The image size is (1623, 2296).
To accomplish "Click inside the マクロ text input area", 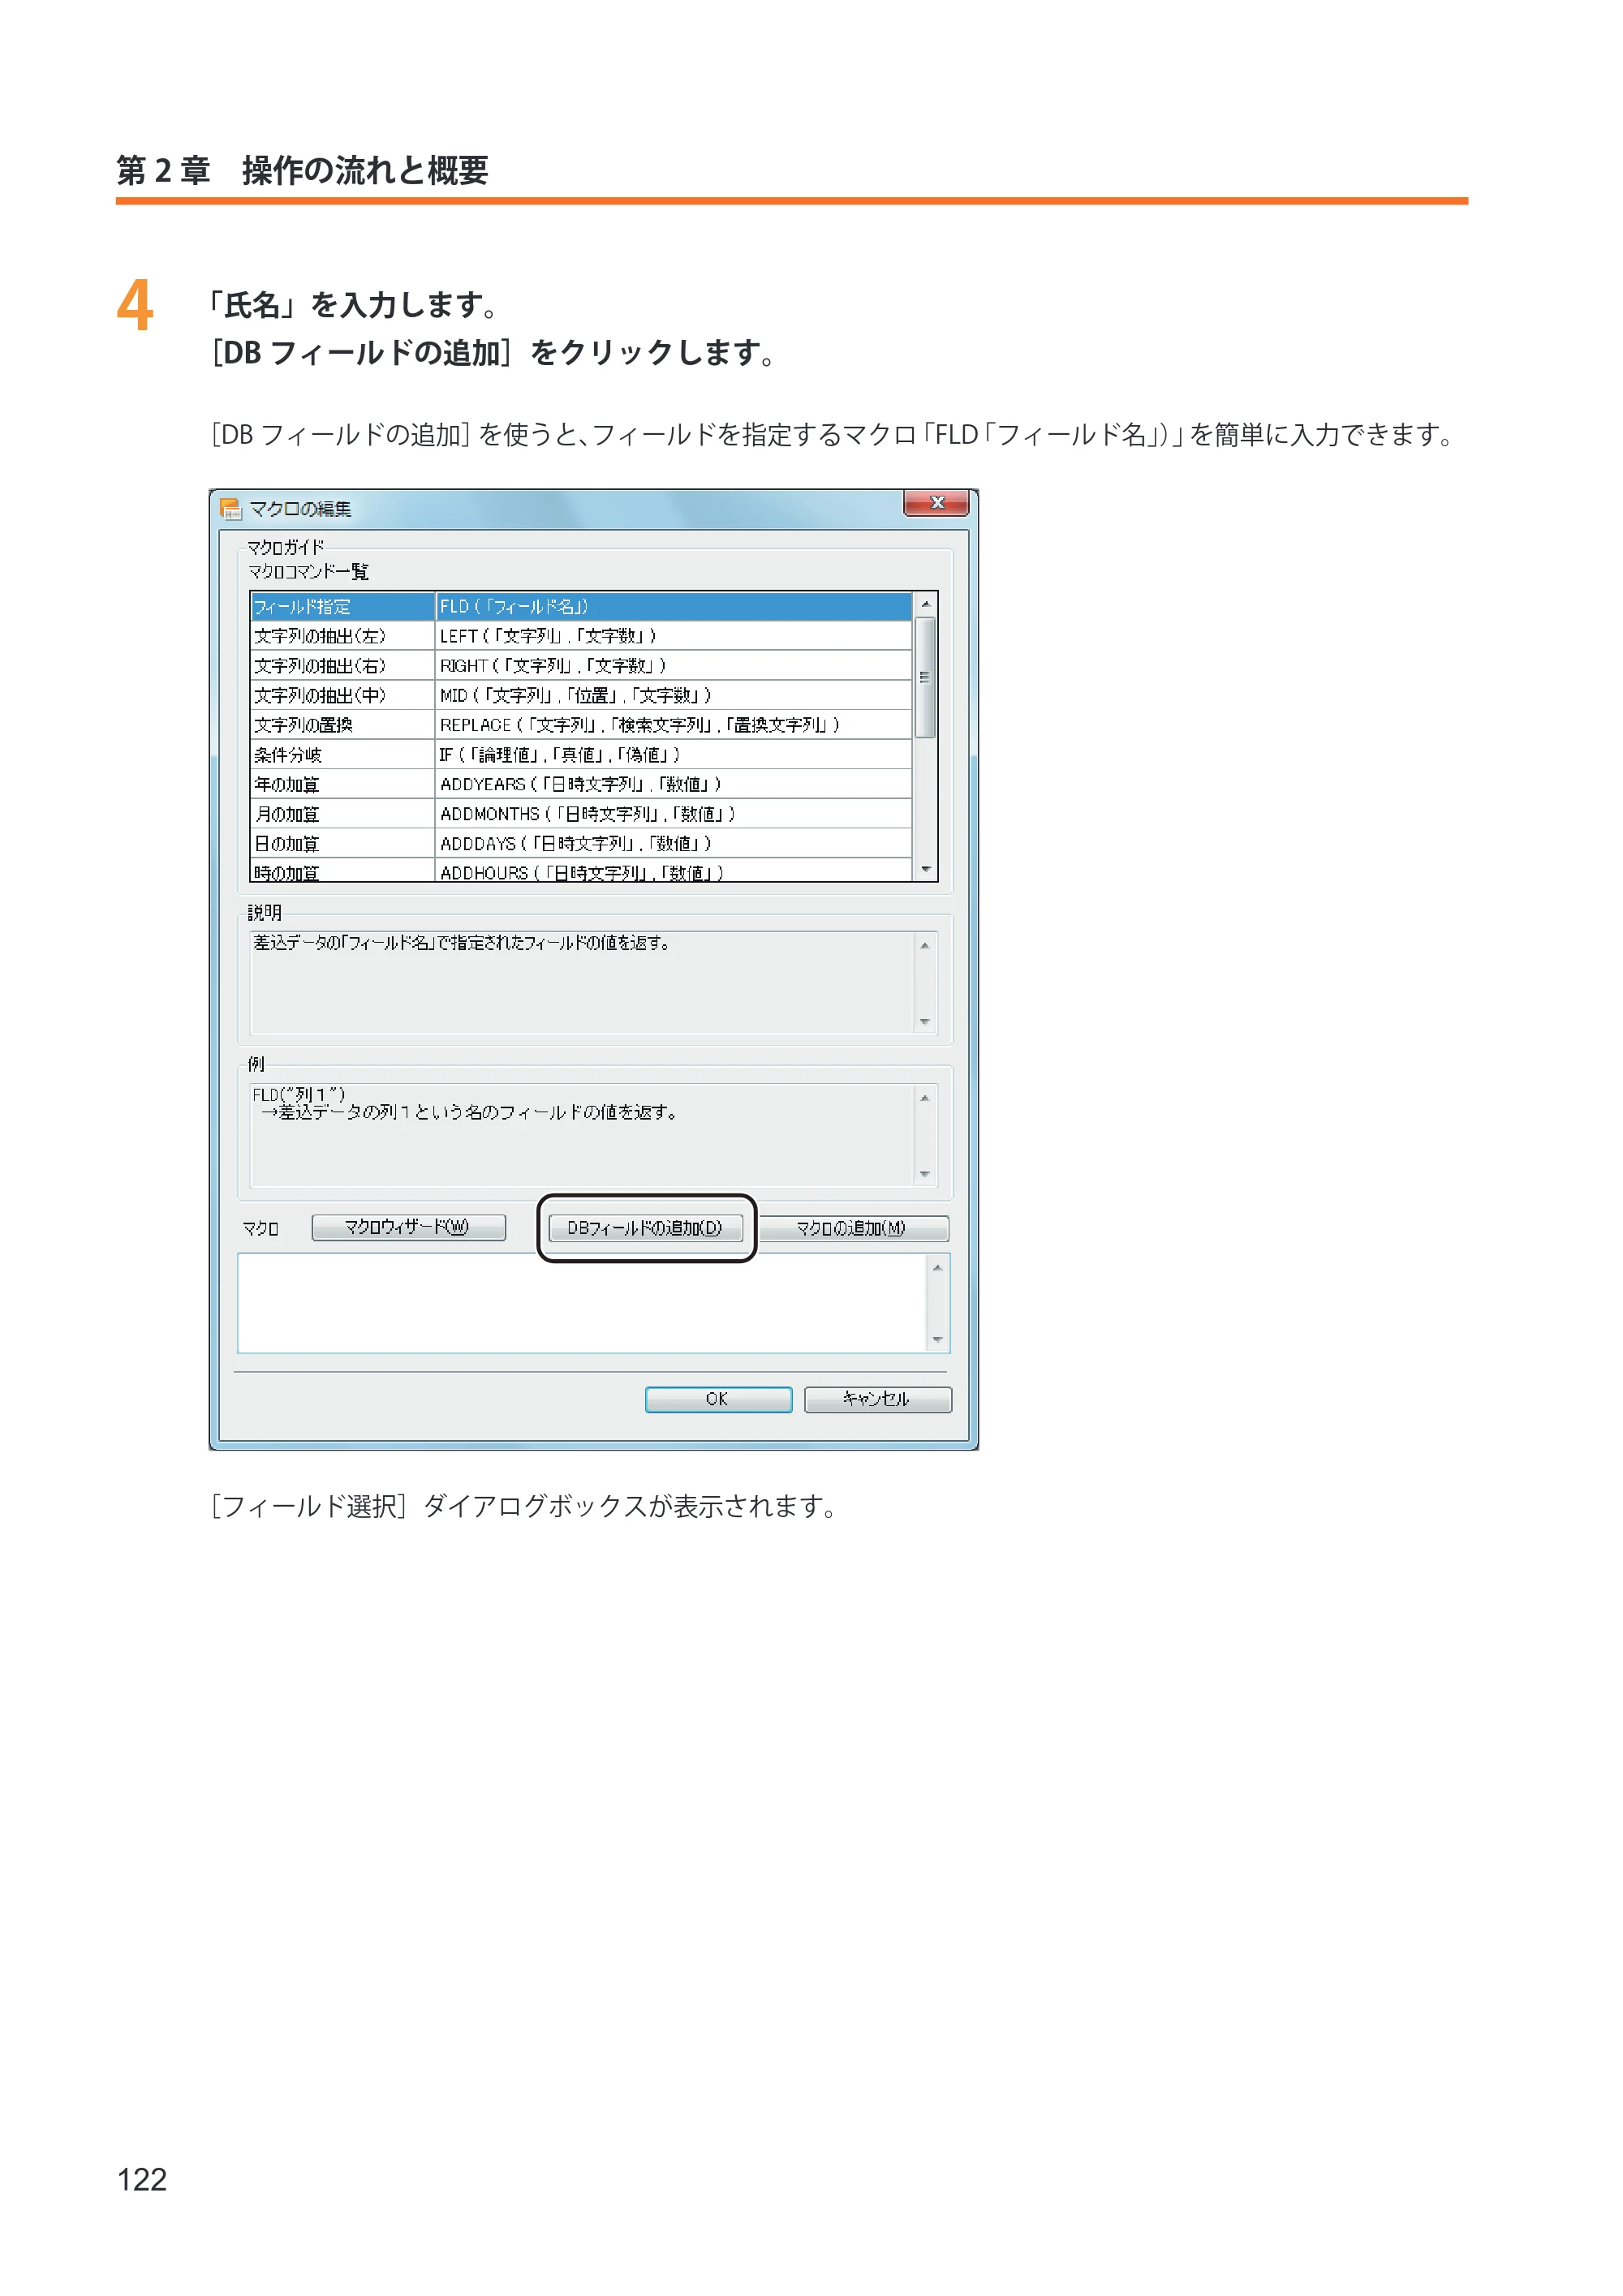I will click(x=582, y=1303).
